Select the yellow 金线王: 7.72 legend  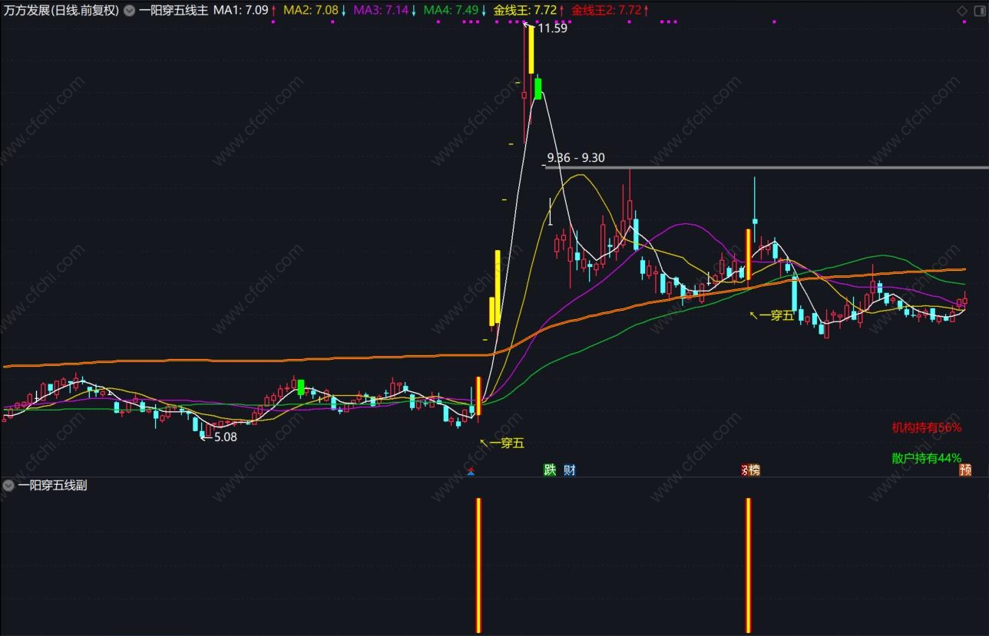[x=524, y=11]
